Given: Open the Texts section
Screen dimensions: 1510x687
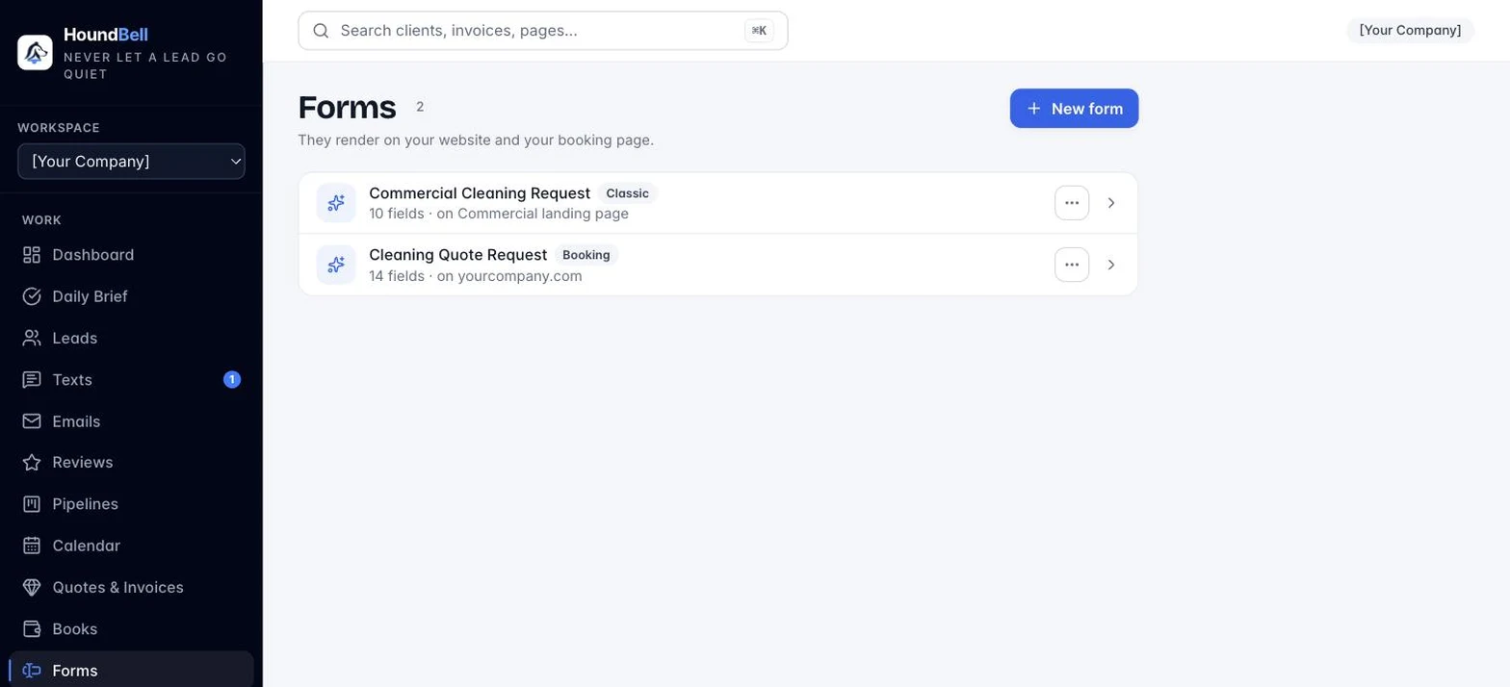Looking at the screenshot, I should coord(131,380).
